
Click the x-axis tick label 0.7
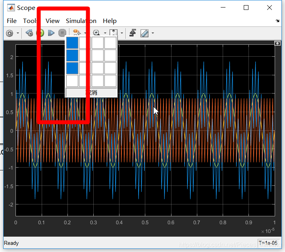(x=197, y=223)
